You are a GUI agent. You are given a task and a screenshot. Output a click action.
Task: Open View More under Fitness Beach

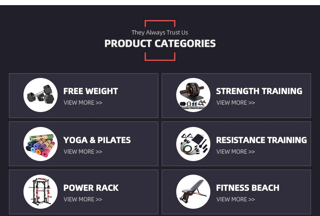point(236,199)
